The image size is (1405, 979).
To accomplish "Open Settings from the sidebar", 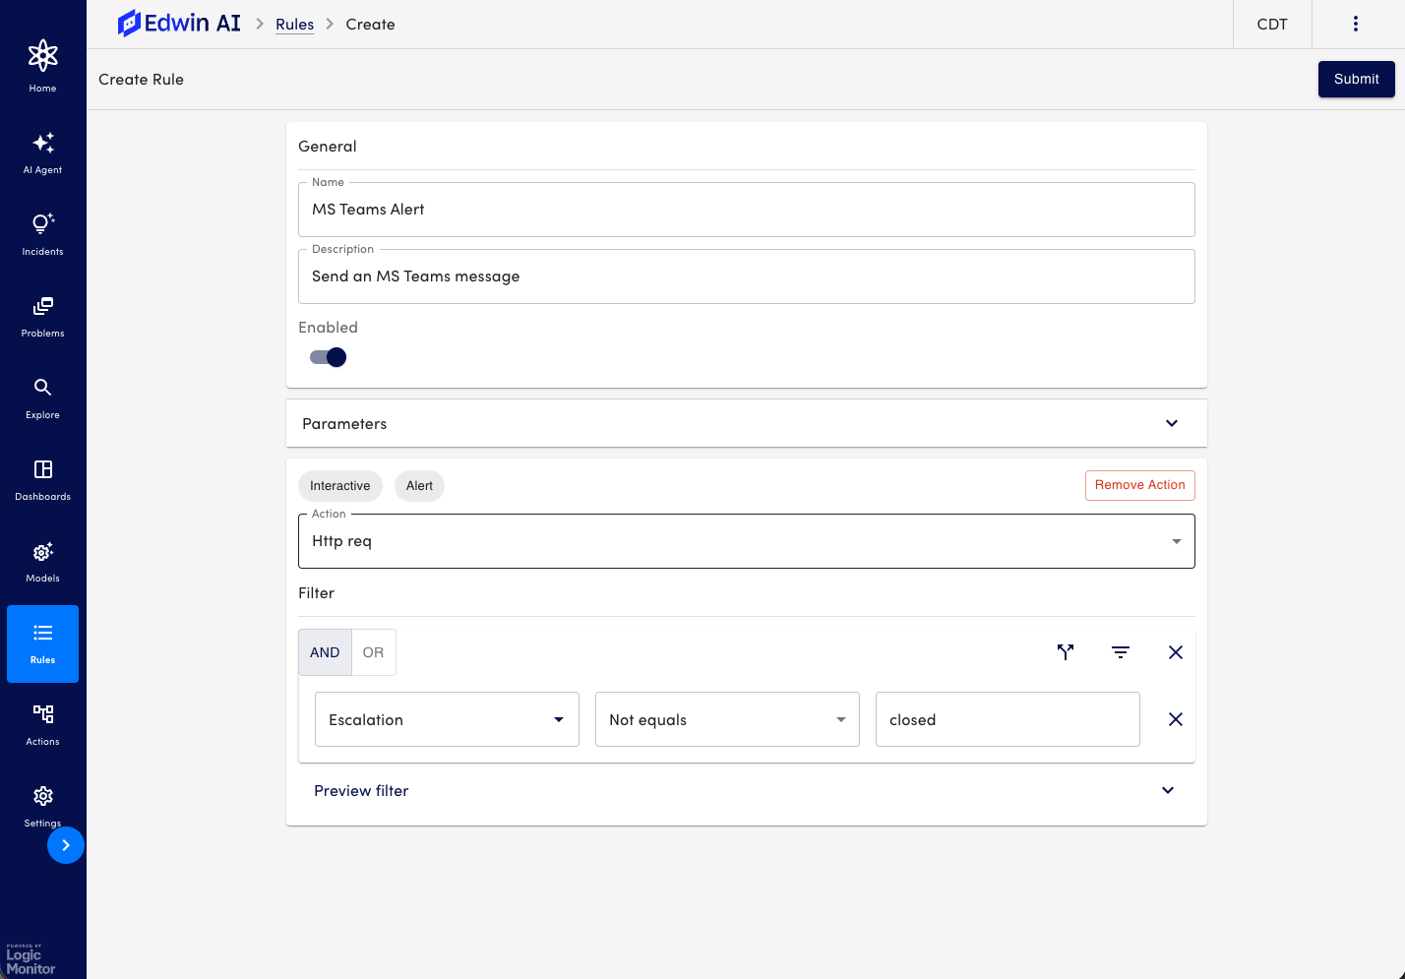I will click(x=42, y=806).
